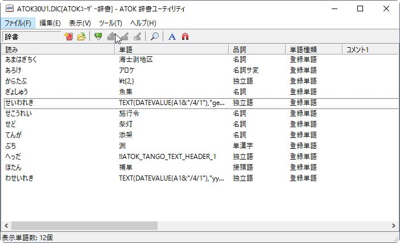
Task: Open the 表示(V) menu
Action: pyautogui.click(x=80, y=23)
